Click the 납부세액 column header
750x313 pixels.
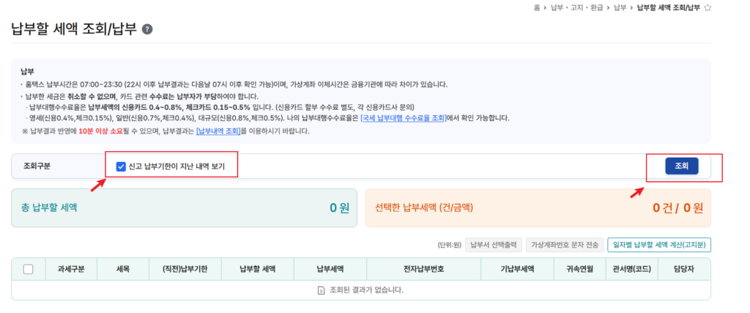[x=330, y=269]
